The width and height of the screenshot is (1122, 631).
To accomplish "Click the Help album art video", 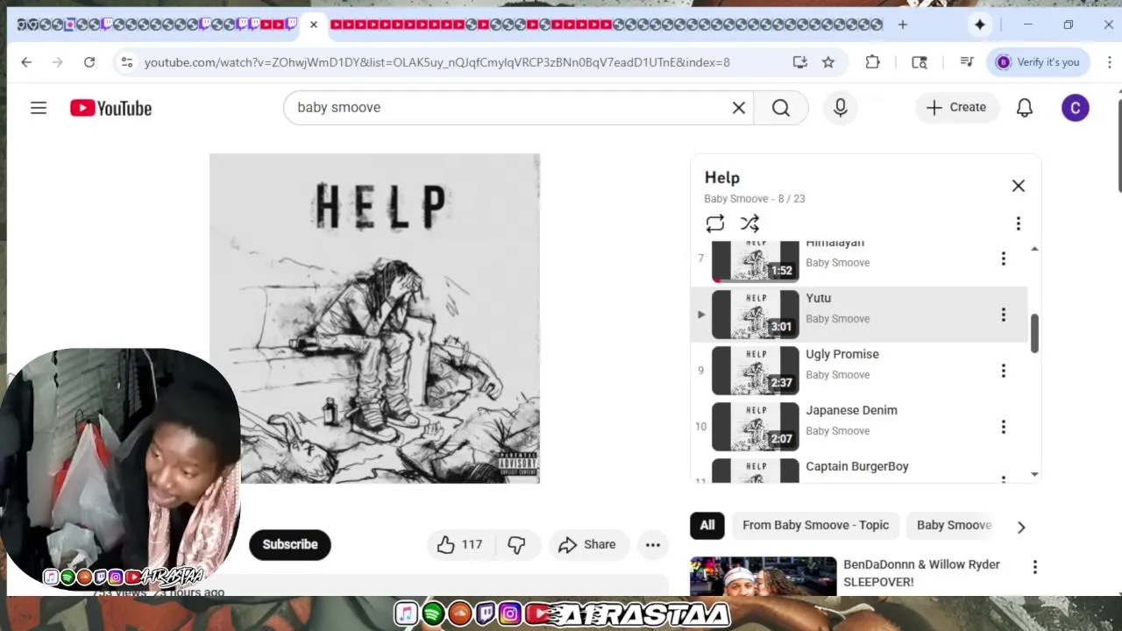I will point(374,318).
